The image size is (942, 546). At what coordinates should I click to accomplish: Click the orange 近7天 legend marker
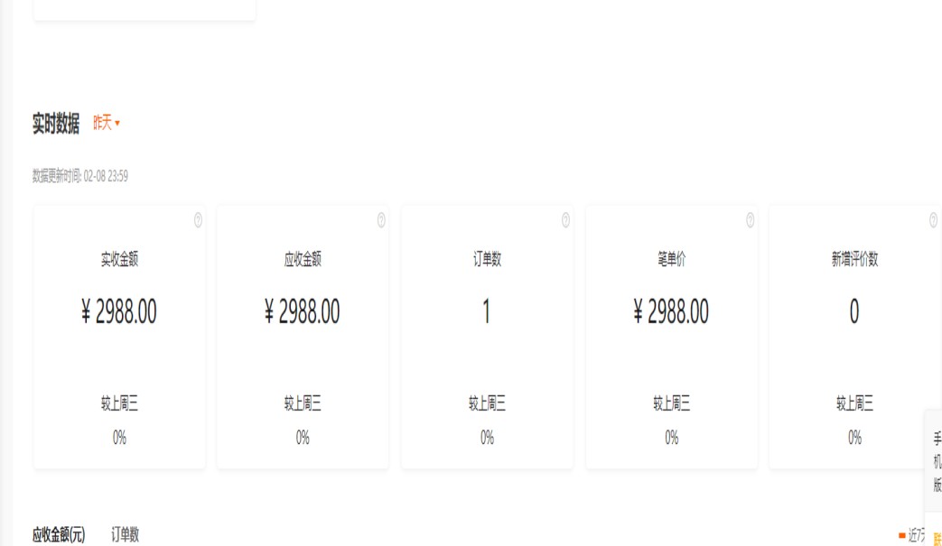902,535
